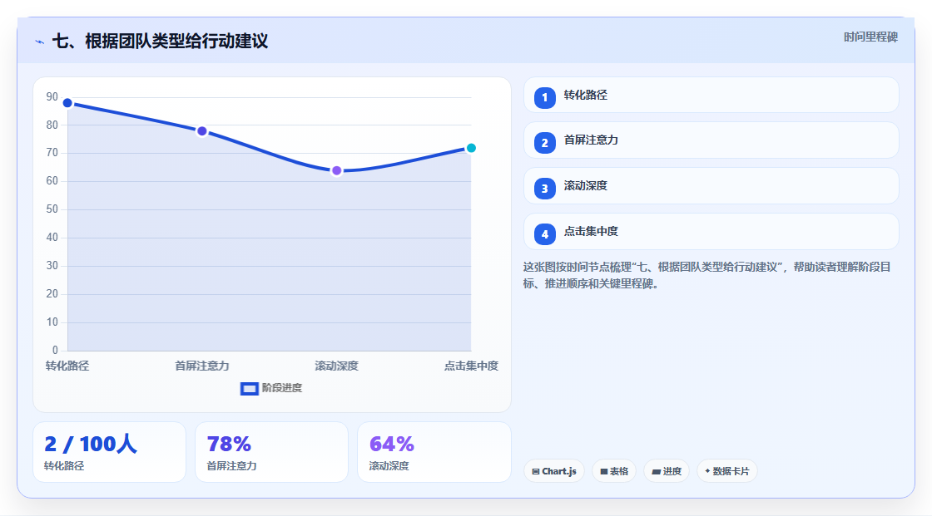Click the 表格 tag chip
The height and width of the screenshot is (516, 932).
614,471
